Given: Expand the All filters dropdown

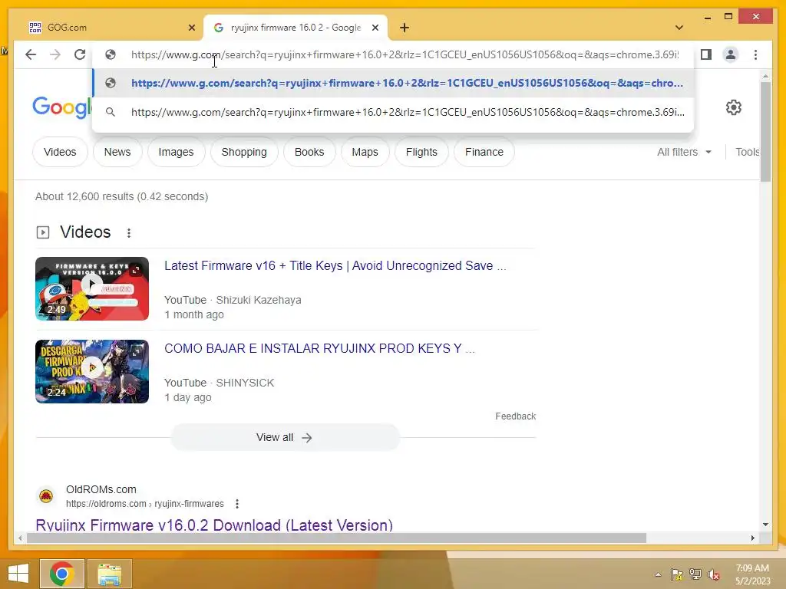Looking at the screenshot, I should pos(684,152).
